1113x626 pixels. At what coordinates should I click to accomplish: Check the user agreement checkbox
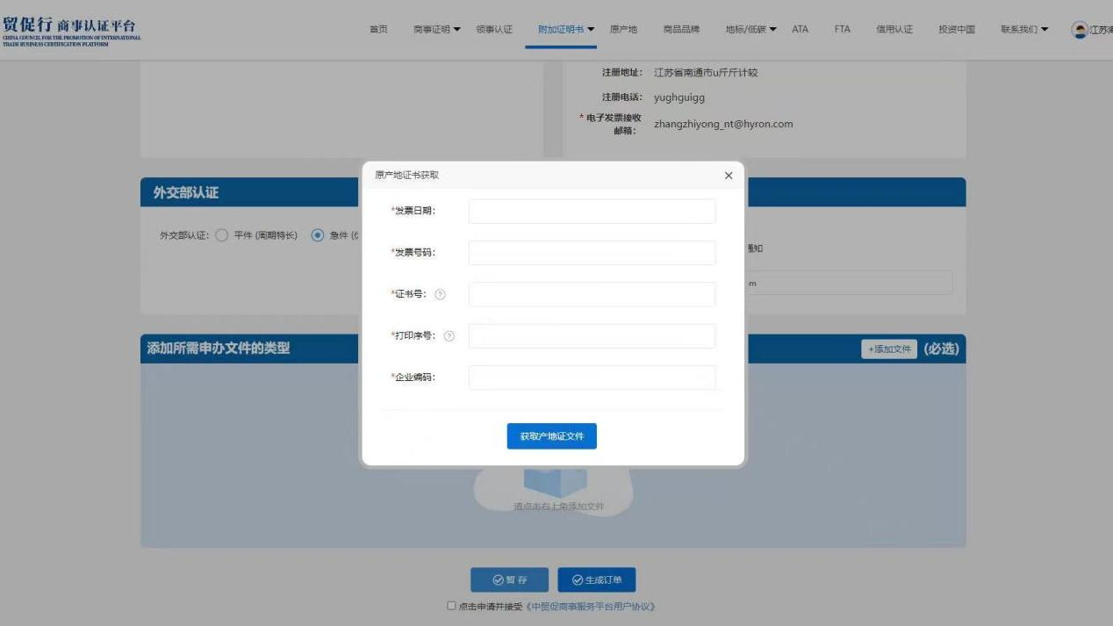[x=451, y=606]
